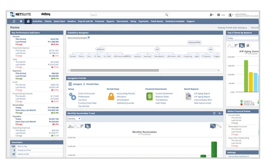Select column chart in Monthly Receivables Trend
Viewport: 266px width, 165px height.
tap(88, 126)
